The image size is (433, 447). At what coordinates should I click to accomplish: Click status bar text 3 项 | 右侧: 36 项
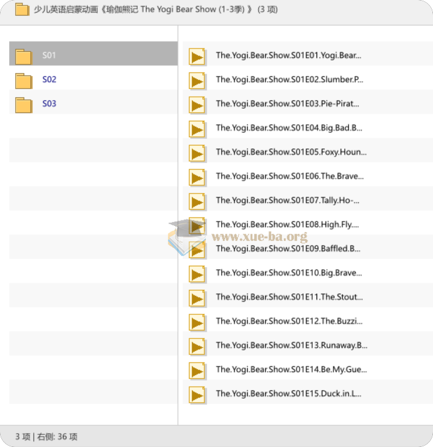coord(46,437)
